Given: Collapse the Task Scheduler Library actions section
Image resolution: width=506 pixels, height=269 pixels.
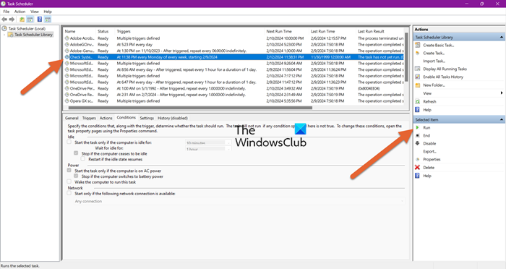Looking at the screenshot, I should [x=501, y=37].
